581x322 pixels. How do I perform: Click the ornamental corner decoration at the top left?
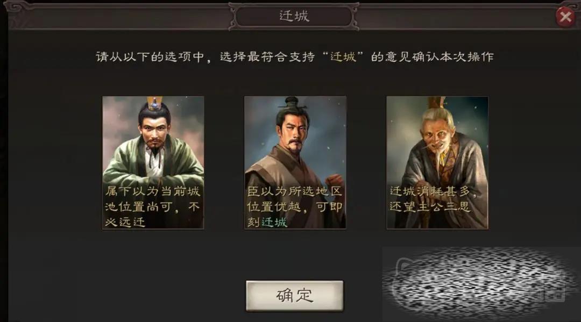(18, 8)
